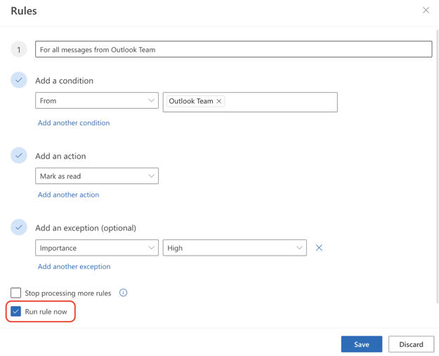Click the checkmark icon beside Add an action
439x356 pixels.
[x=19, y=155]
